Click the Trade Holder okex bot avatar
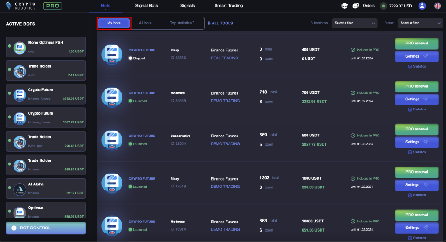Screen dimensions: 446x242 [x=20, y=71]
